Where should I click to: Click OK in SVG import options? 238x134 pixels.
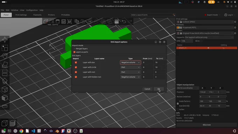tap(159, 89)
